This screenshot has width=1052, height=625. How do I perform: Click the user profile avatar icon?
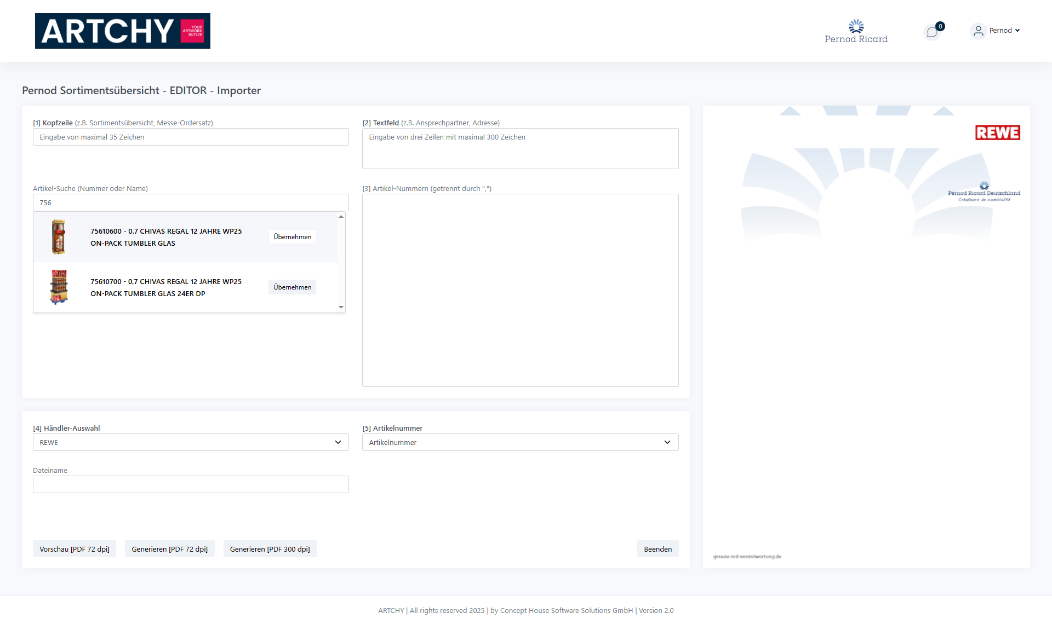(978, 31)
